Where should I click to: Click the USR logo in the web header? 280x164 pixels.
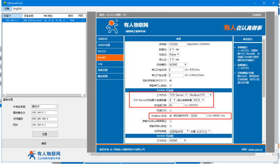coord(112,26)
